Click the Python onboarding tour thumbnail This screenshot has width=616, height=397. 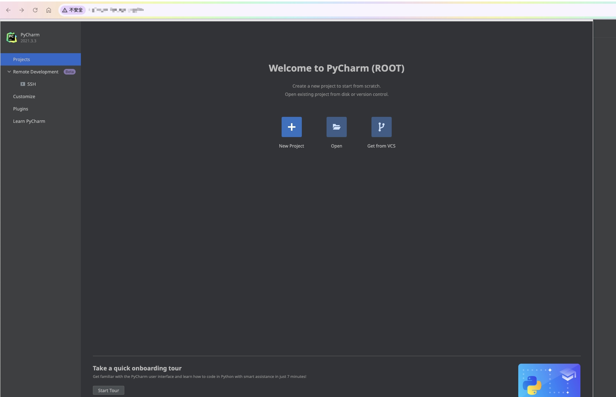click(x=549, y=380)
